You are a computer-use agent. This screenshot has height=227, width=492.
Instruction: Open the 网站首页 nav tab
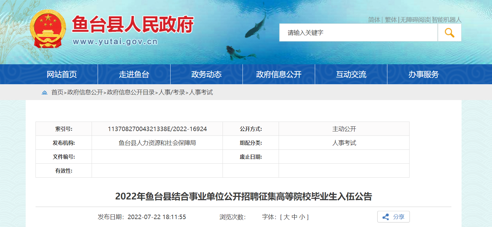[x=62, y=74]
